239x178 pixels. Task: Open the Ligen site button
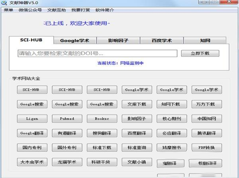click(x=32, y=118)
